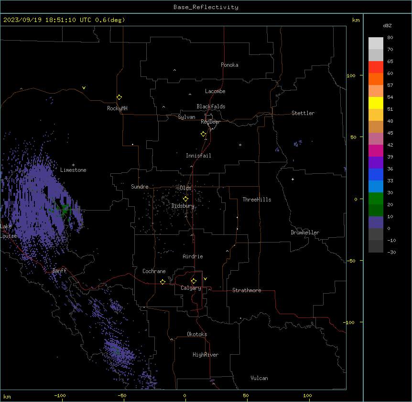Screen dimensions: 412x402
Task: Click the Olds town label
Action: point(185,188)
